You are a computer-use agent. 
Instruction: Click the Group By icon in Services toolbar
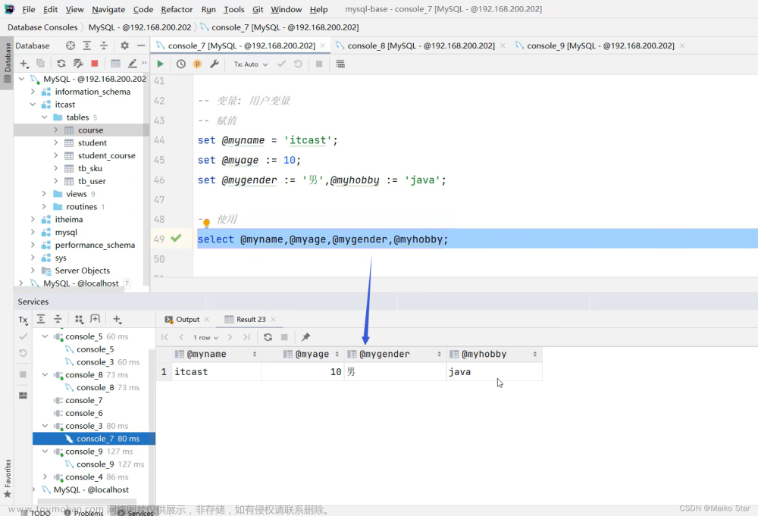coord(79,319)
